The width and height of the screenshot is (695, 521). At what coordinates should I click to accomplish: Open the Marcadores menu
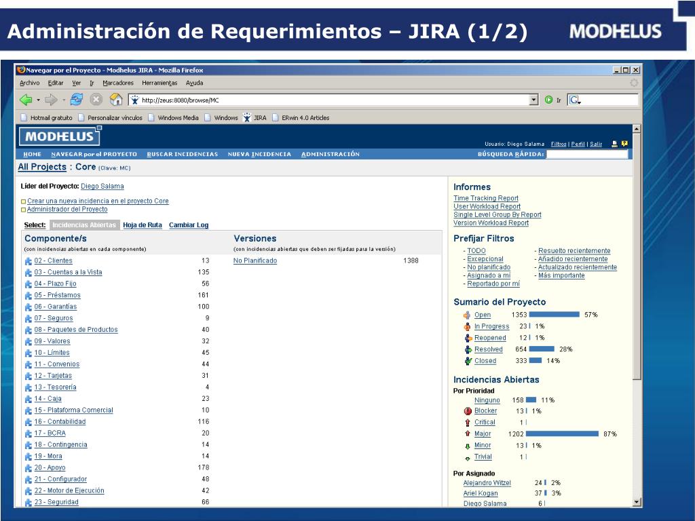(x=118, y=83)
